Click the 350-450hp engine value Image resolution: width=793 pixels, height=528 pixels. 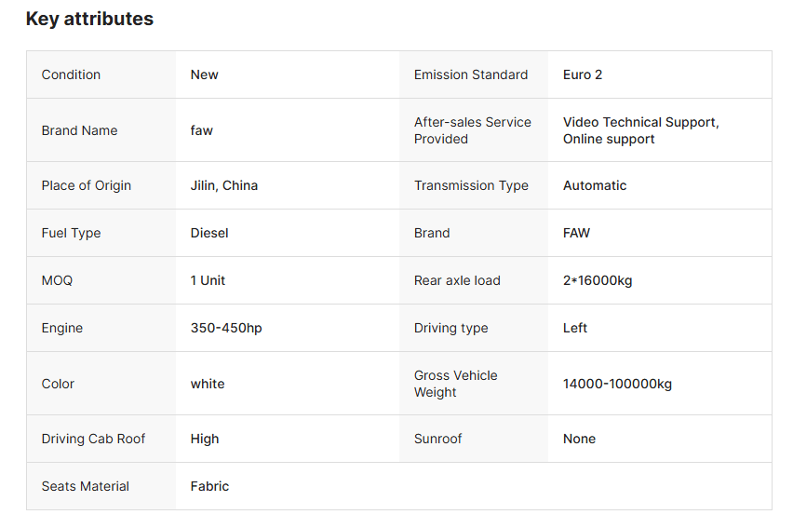click(x=226, y=328)
